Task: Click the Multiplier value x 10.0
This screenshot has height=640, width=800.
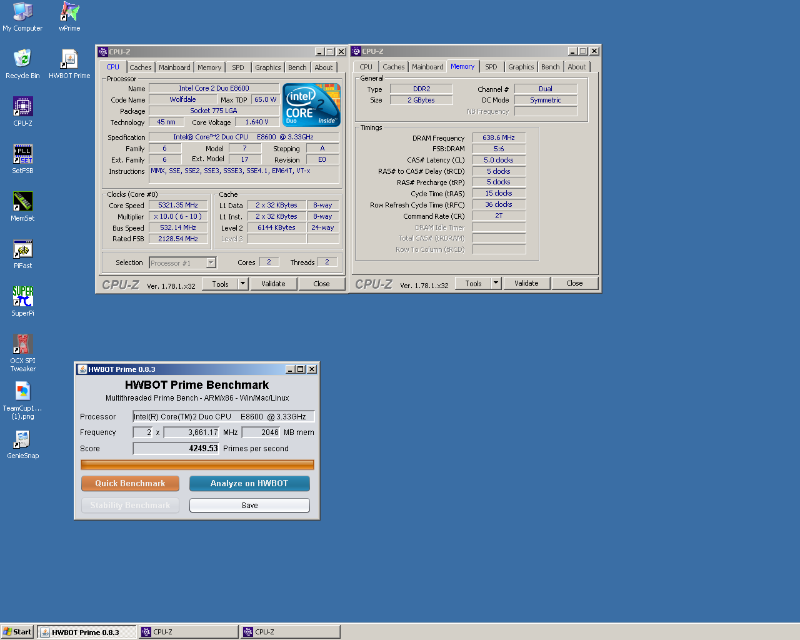Action: [x=178, y=216]
